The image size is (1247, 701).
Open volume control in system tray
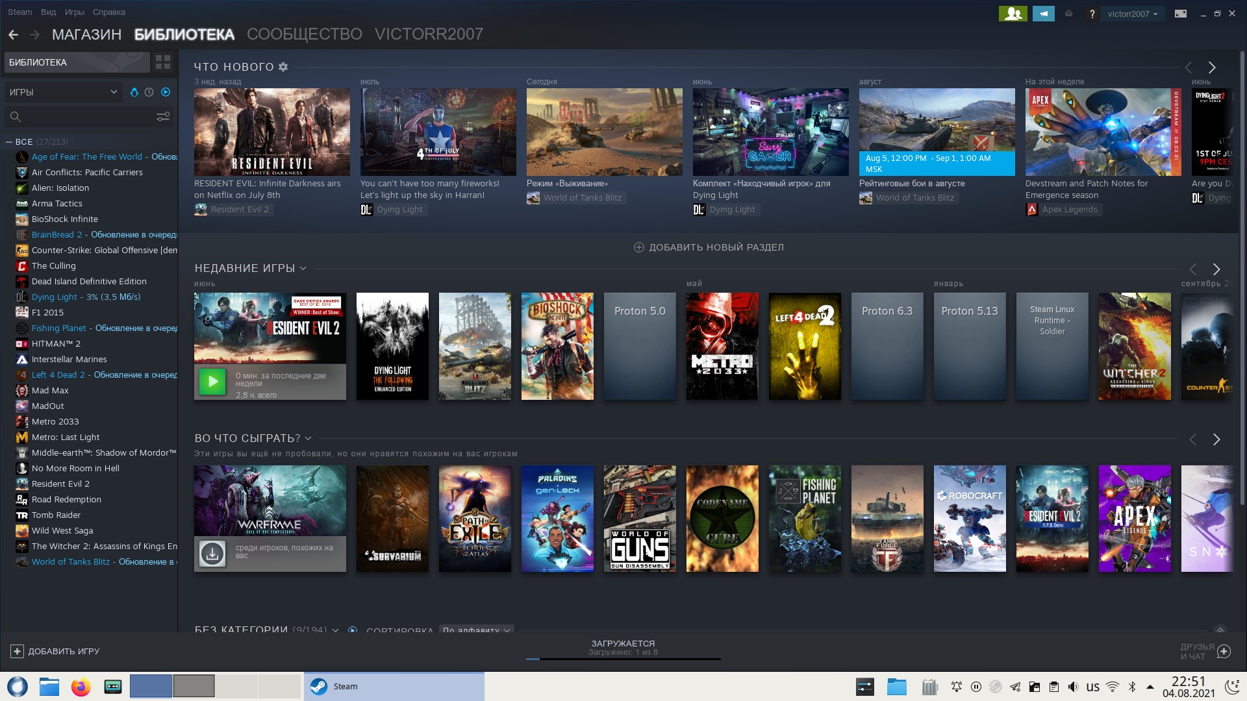click(1073, 687)
